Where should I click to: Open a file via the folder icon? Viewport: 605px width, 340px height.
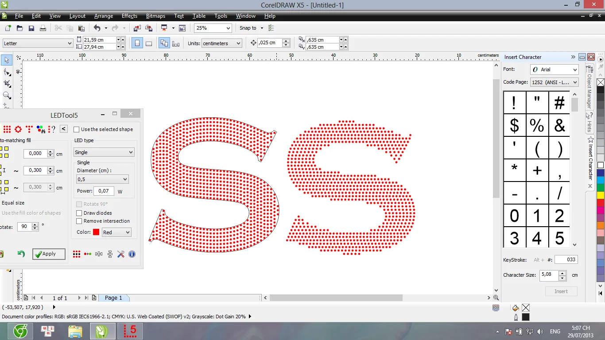(19, 28)
